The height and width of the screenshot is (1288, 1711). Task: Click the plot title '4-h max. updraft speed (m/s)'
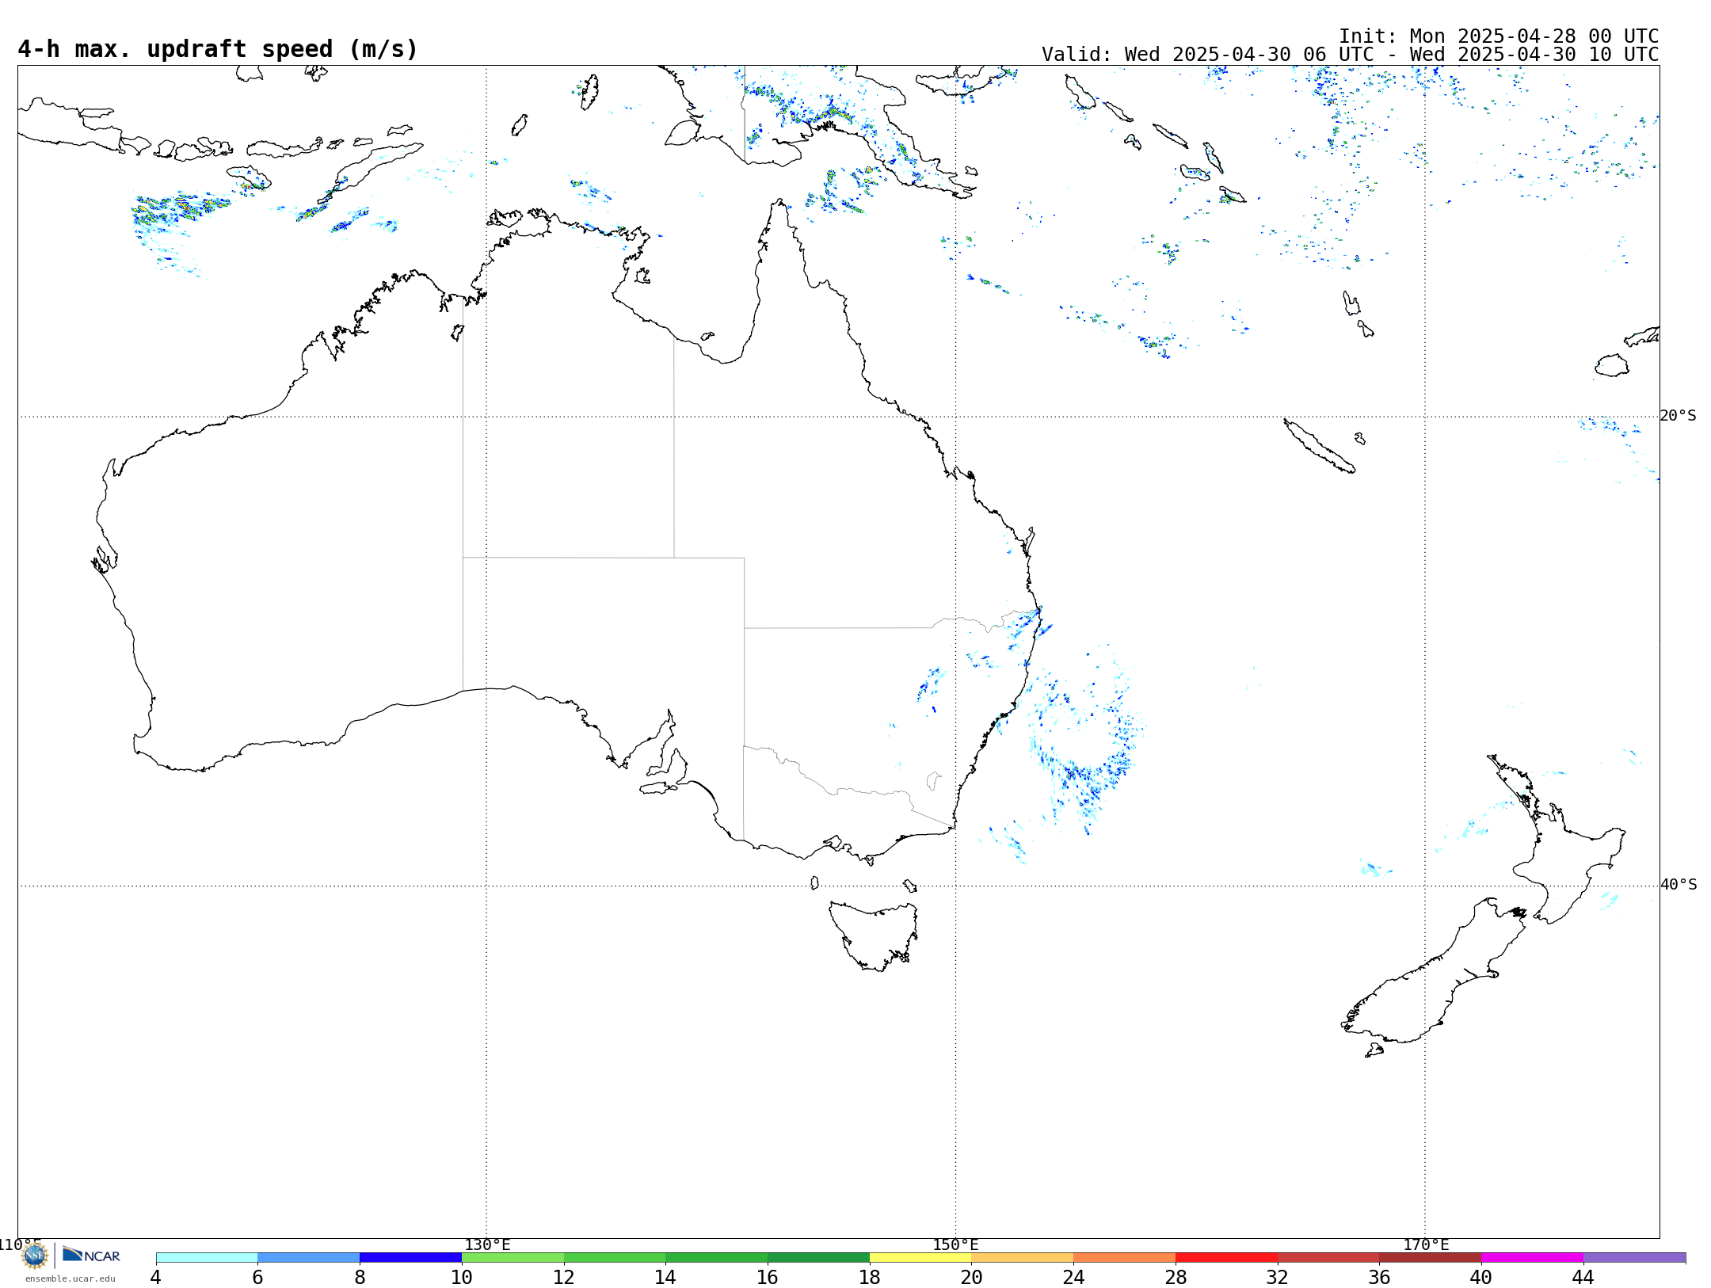pos(218,49)
